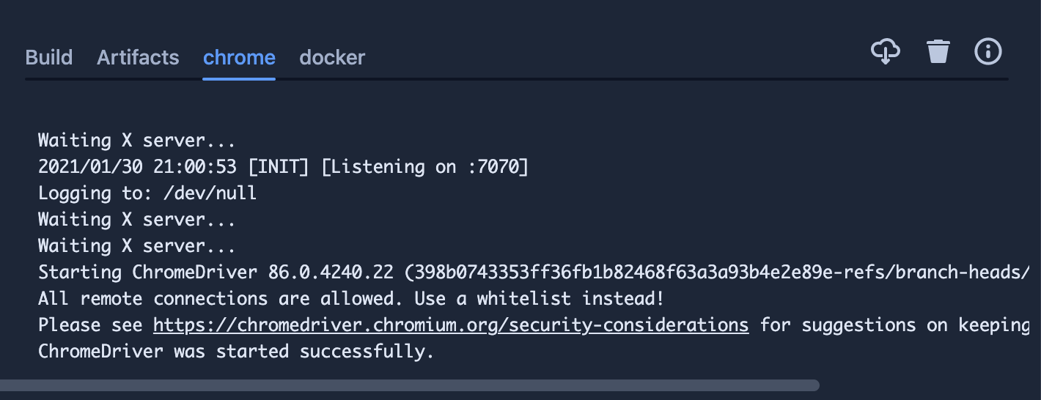Click the All remote connections warning line
The width and height of the screenshot is (1041, 400).
click(x=351, y=299)
